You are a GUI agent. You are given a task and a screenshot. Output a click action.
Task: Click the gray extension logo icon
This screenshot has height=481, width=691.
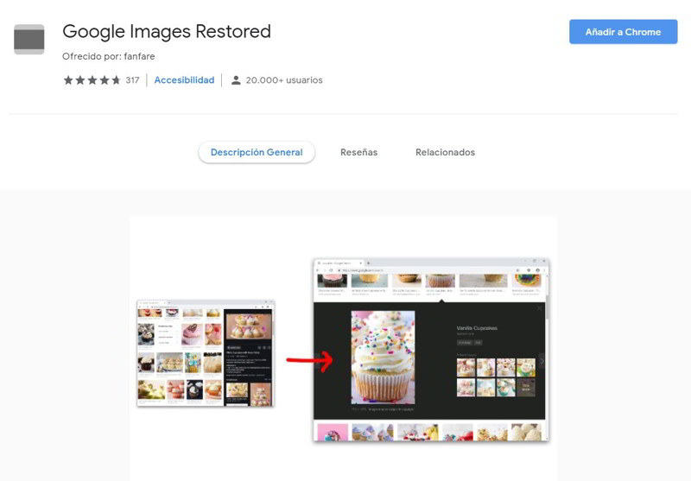click(29, 39)
